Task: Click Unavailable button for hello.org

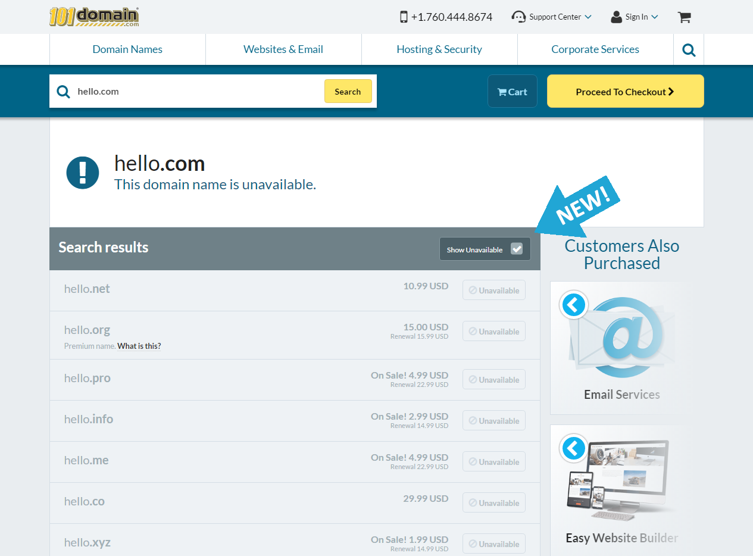Action: coord(494,332)
